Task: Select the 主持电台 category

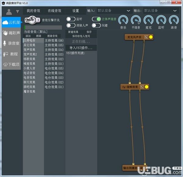Action: tap(33, 41)
